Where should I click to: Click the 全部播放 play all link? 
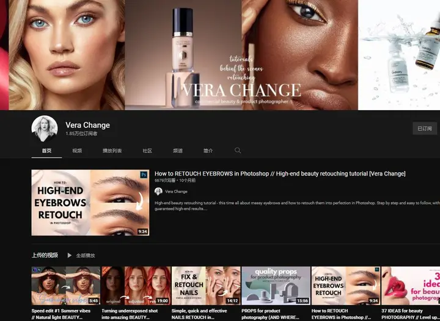(86, 256)
